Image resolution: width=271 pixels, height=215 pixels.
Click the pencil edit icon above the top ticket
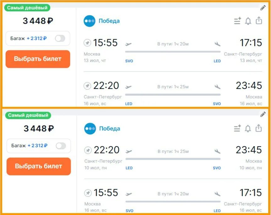263,8
